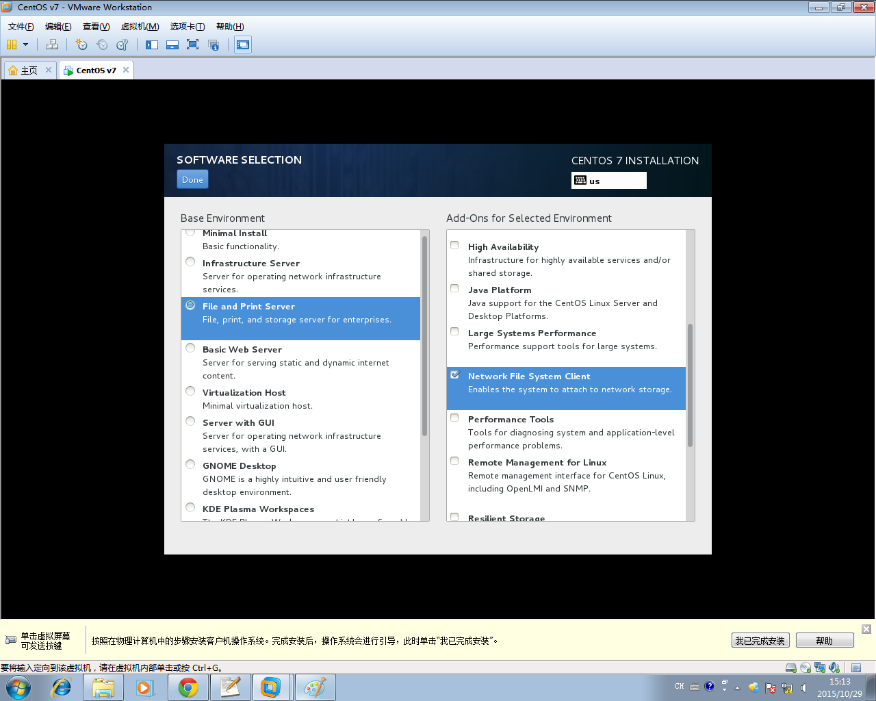Close the 主页 tab
The width and height of the screenshot is (876, 701).
pos(49,70)
